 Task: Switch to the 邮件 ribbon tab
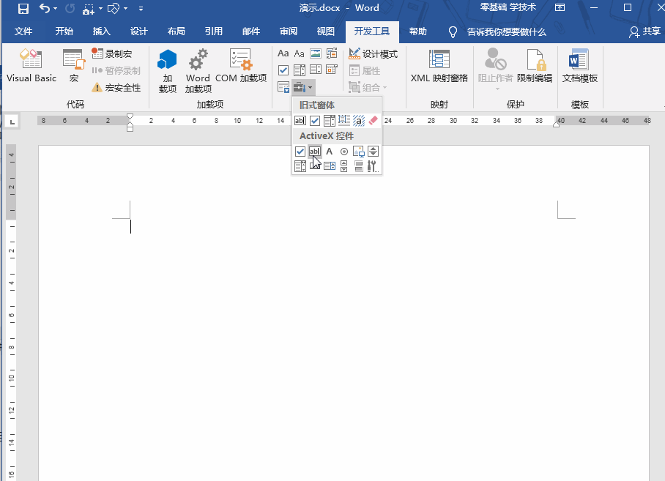tap(250, 31)
